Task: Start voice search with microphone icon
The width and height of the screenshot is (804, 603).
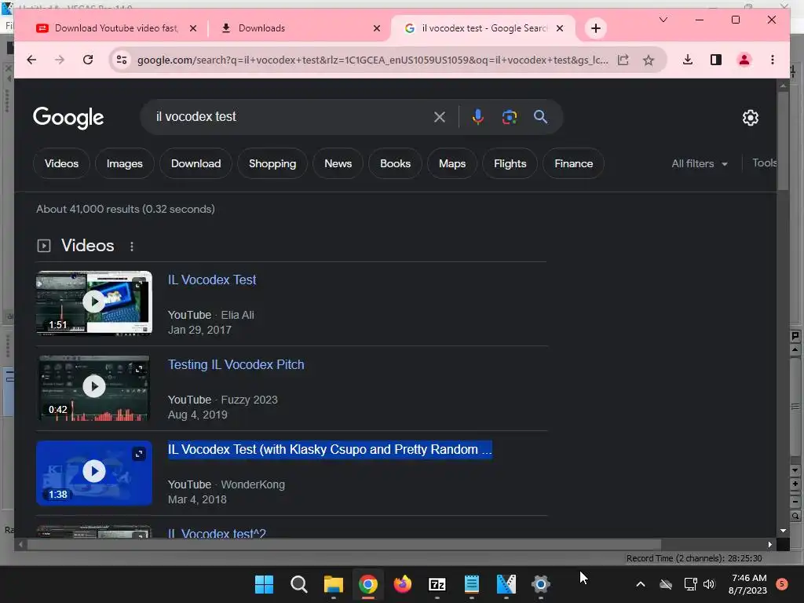Action: [478, 117]
